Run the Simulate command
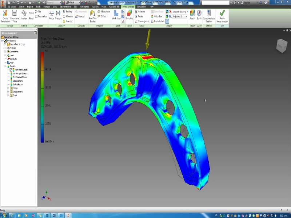291x218 pixels. coord(129,16)
